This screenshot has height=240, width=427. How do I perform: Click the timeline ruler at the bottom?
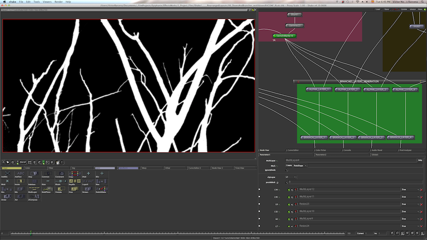[171, 233]
